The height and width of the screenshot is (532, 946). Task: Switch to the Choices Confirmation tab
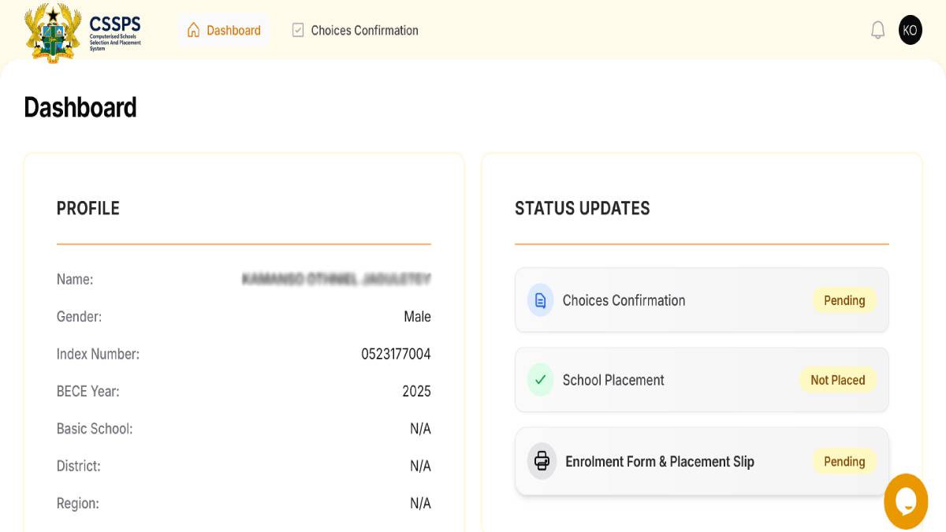pos(364,30)
